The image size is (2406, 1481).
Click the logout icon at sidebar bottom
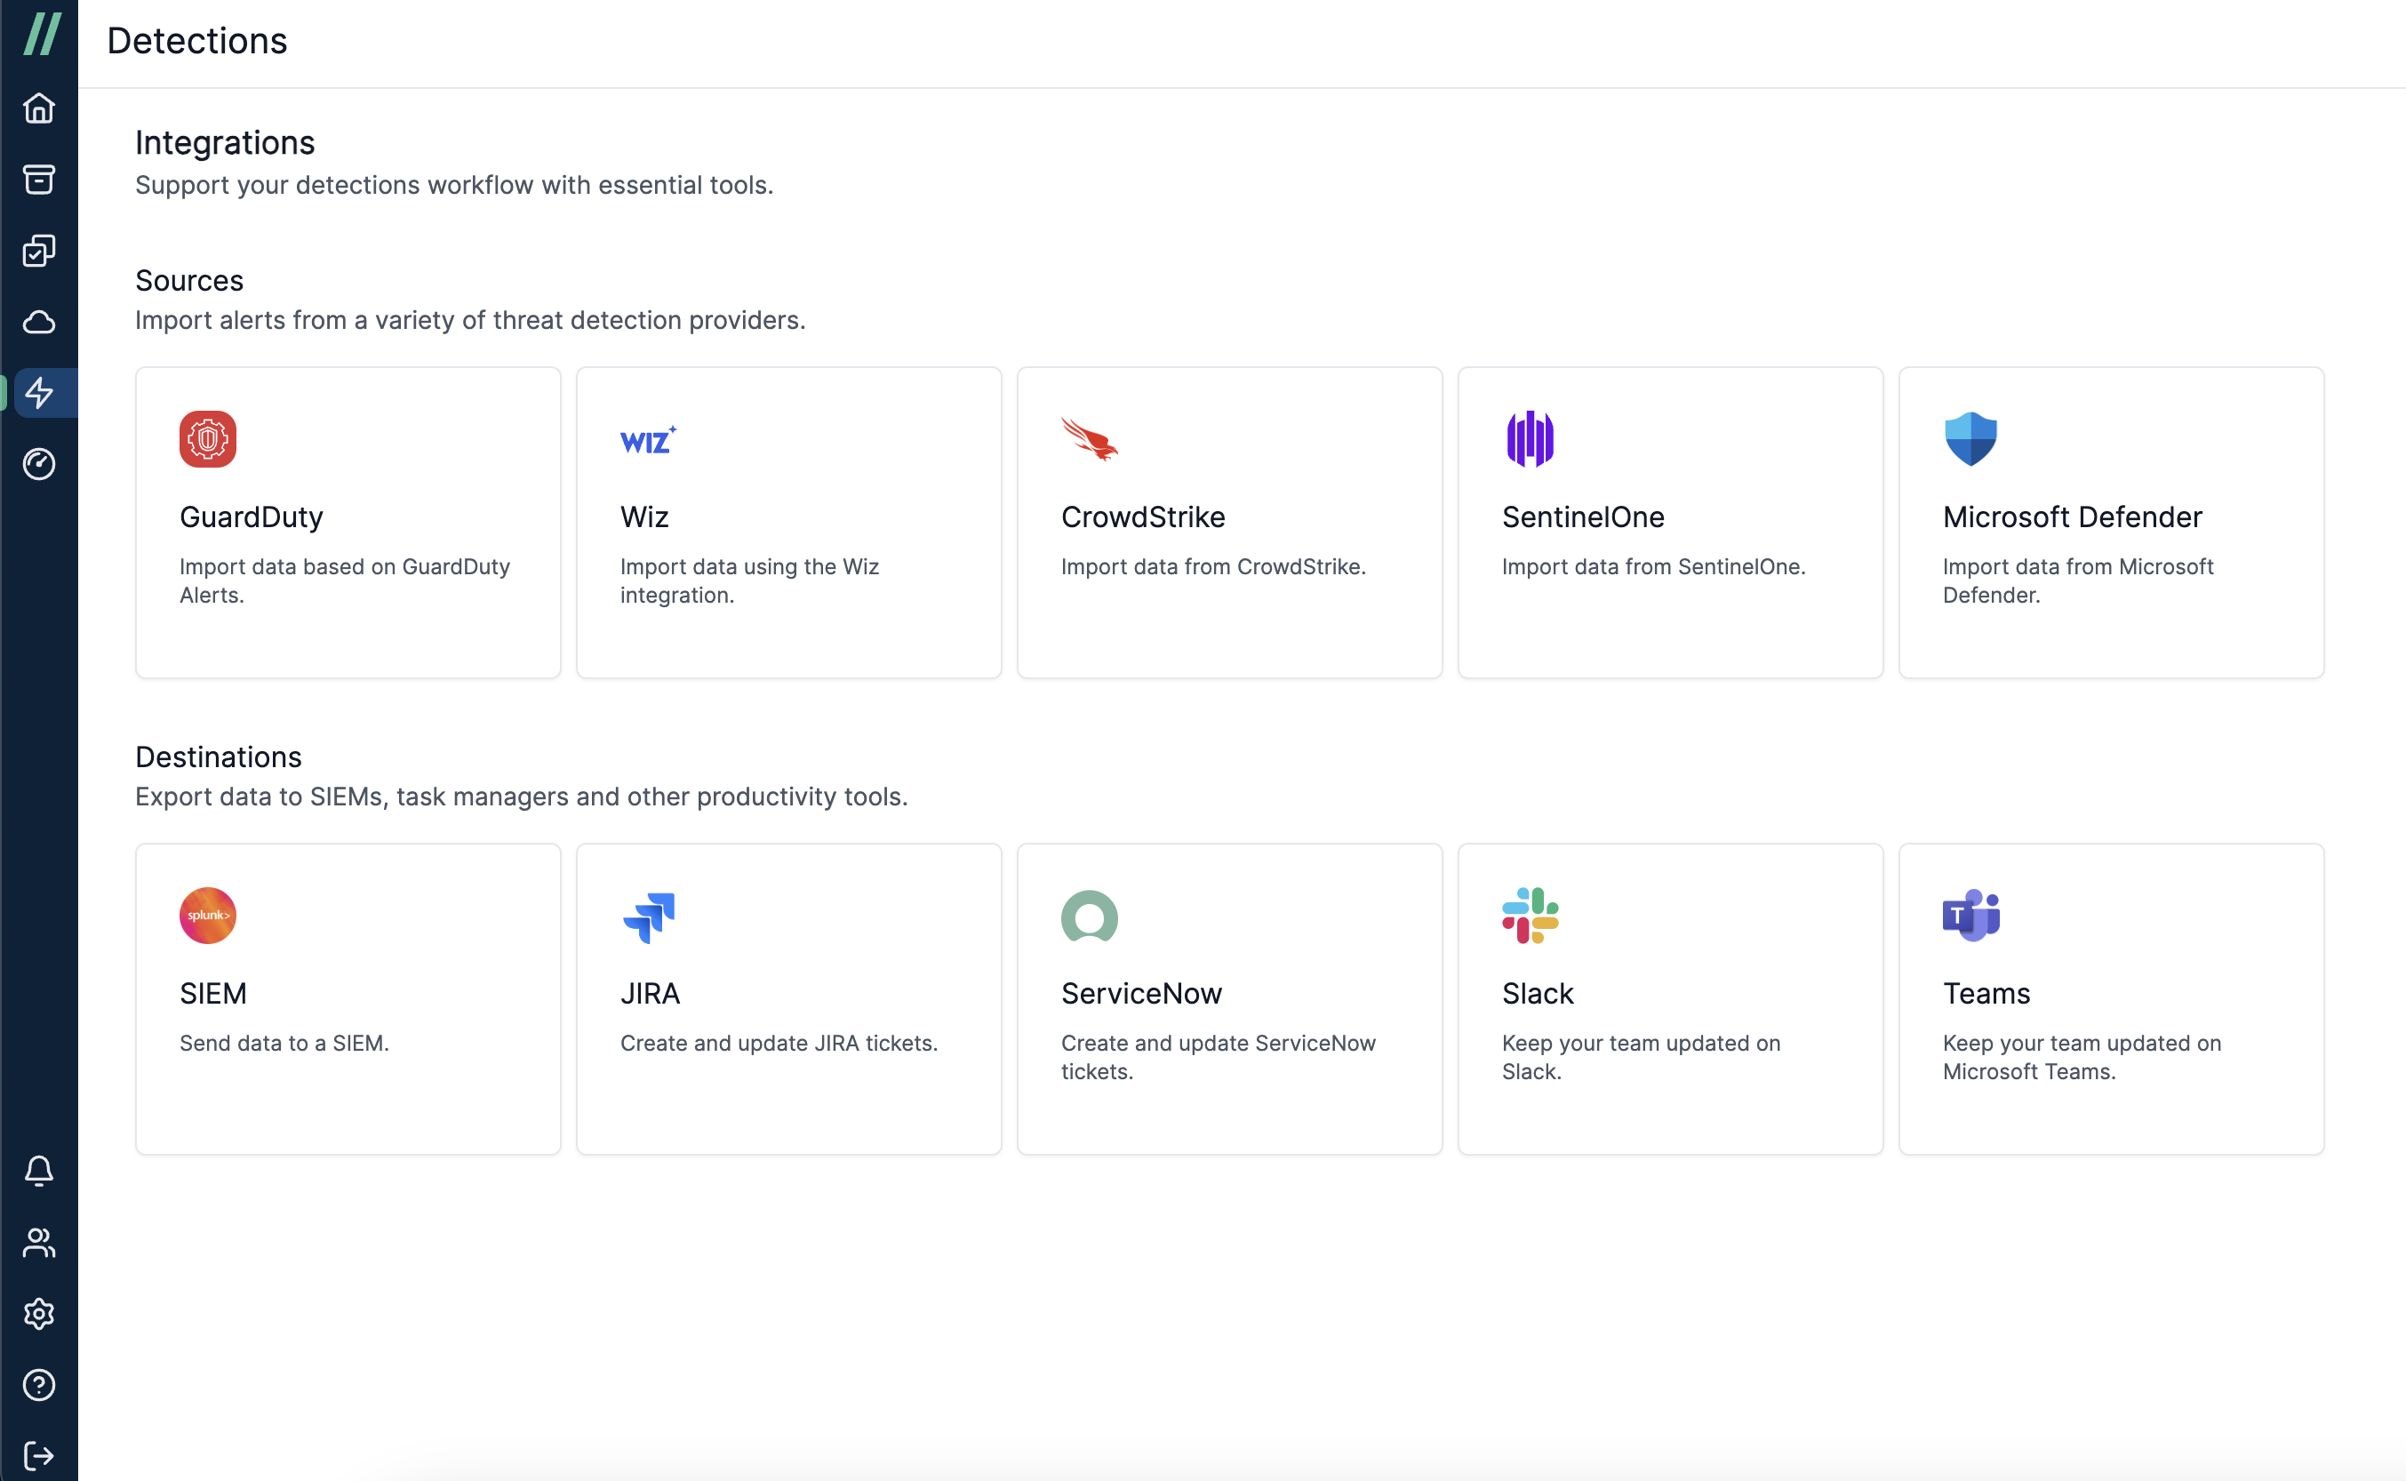point(39,1455)
